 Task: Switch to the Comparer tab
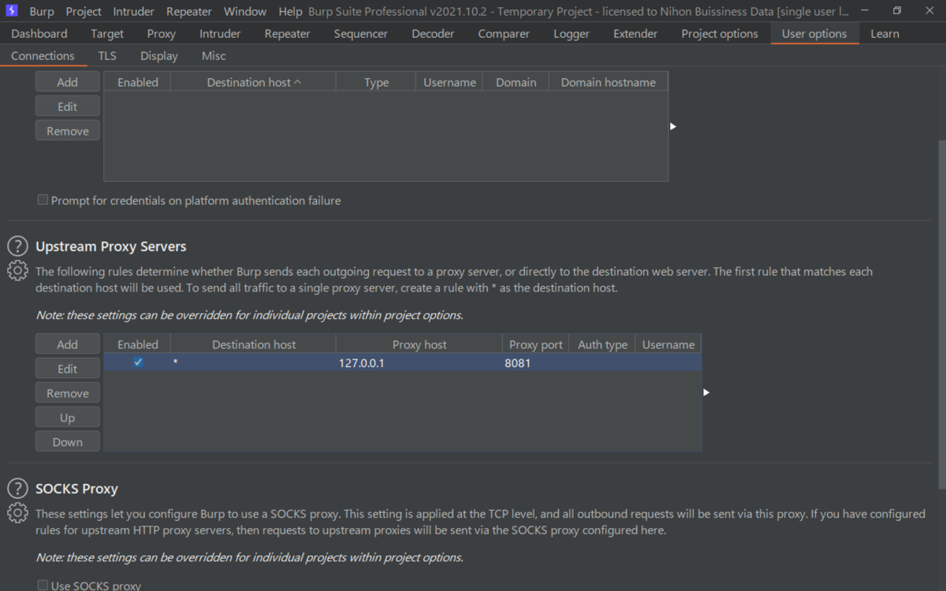(505, 34)
